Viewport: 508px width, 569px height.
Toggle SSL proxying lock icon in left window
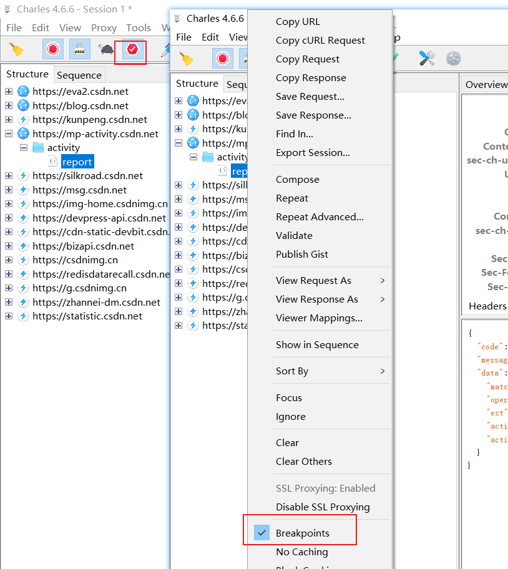[x=79, y=49]
